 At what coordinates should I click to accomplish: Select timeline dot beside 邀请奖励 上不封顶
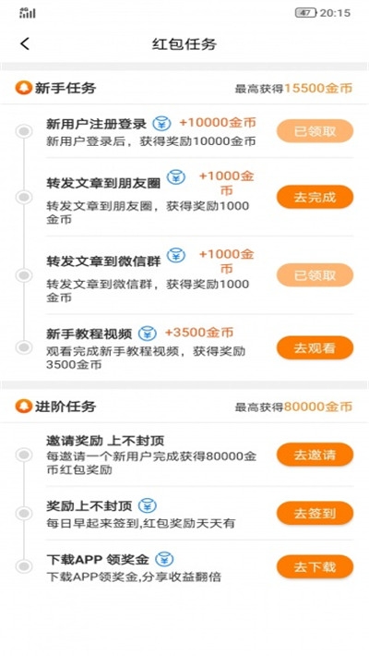pos(24,455)
